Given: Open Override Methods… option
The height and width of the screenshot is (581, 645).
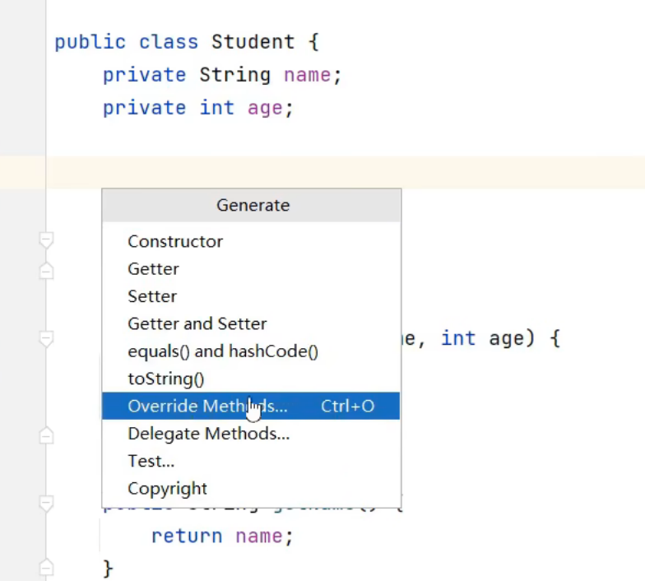Looking at the screenshot, I should click(252, 407).
